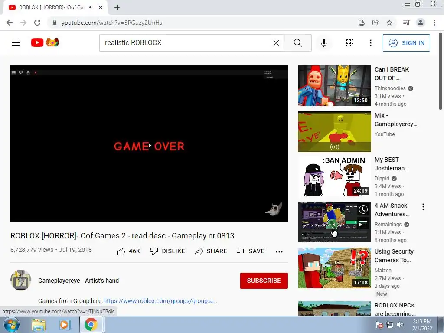SUBSCRIBE to Gameplayereye channel
Screen dimensions: 444x333
(264, 281)
